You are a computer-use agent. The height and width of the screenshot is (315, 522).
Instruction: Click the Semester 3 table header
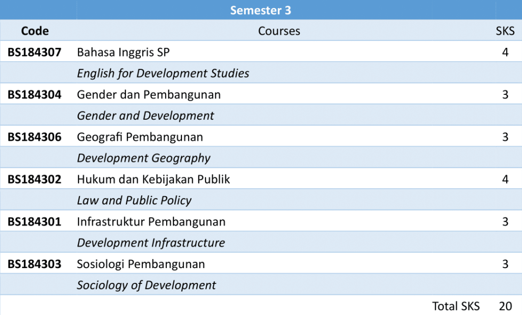point(260,10)
